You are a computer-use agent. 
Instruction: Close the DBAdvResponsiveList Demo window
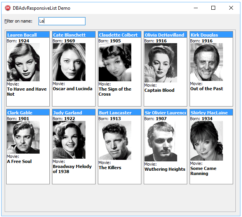point(231,8)
